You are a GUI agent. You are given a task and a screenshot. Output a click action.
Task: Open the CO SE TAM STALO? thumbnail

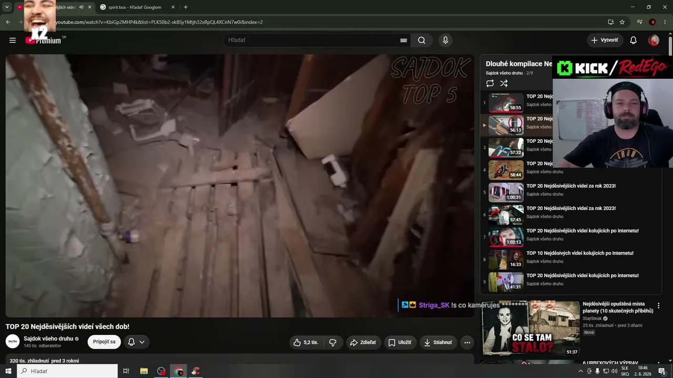coord(531,328)
